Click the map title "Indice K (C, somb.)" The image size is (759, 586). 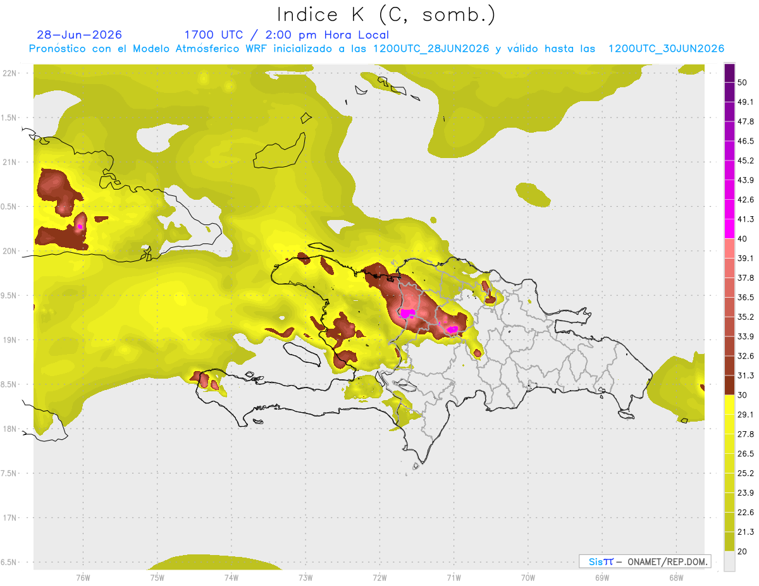[x=386, y=14]
